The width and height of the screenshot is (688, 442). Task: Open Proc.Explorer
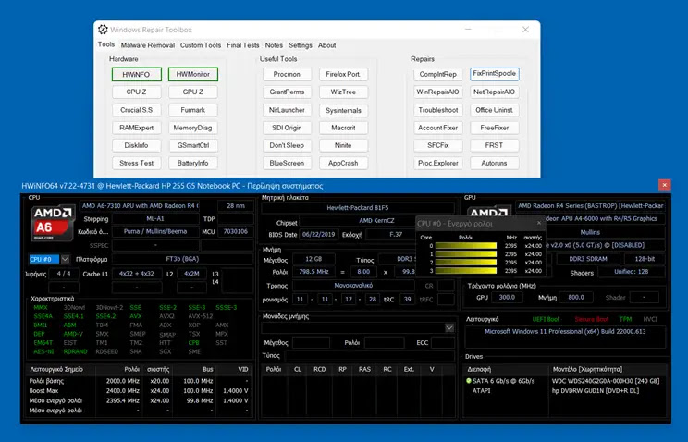[438, 163]
